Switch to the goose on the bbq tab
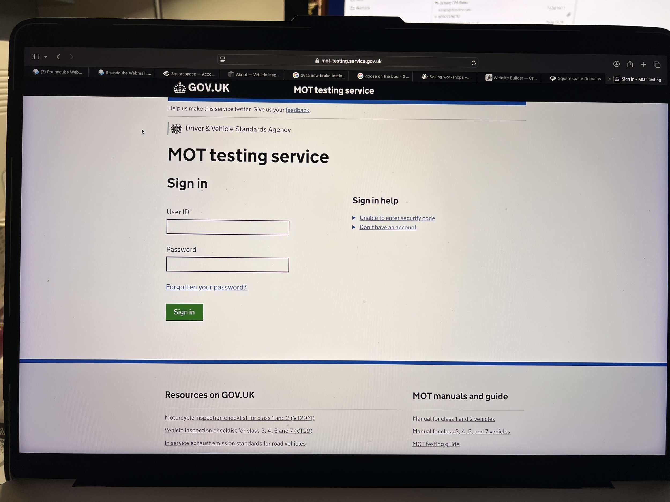 (383, 76)
